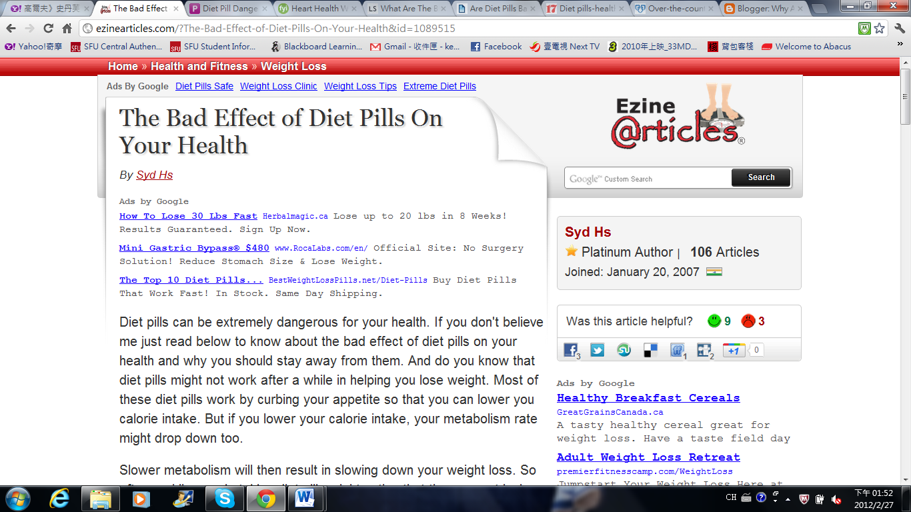Open the Syd Hs author profile link
911x512 pixels.
pos(154,175)
